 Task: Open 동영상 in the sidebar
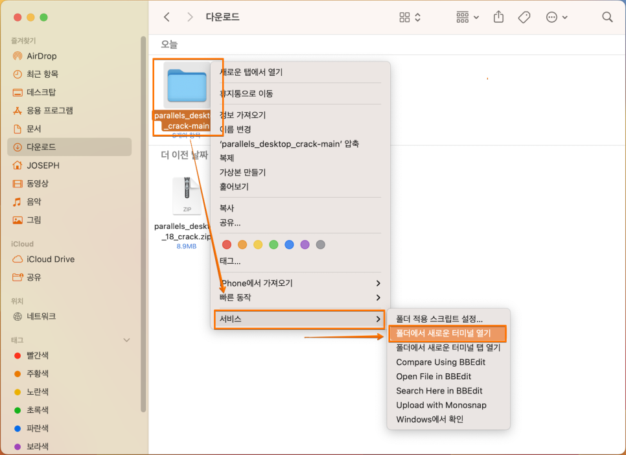point(69,183)
